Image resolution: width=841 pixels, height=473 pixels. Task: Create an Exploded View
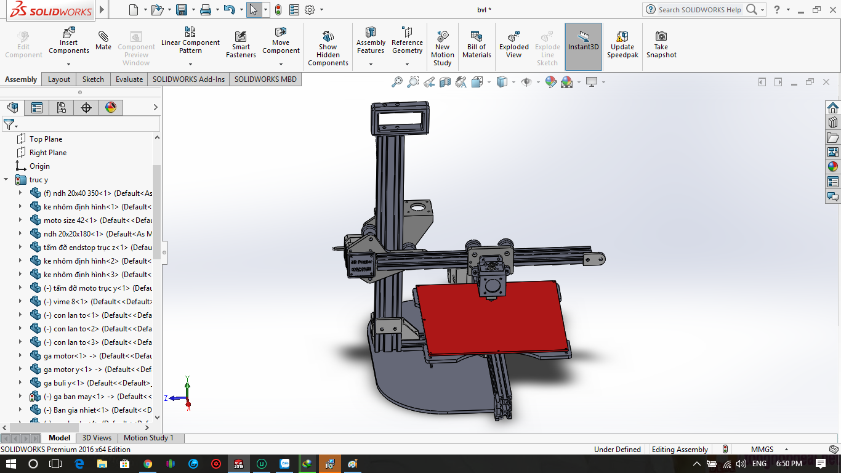pos(514,44)
